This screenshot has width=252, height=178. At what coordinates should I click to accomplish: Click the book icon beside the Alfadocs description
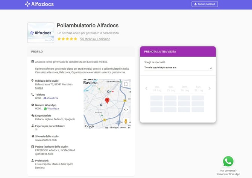coord(32,61)
